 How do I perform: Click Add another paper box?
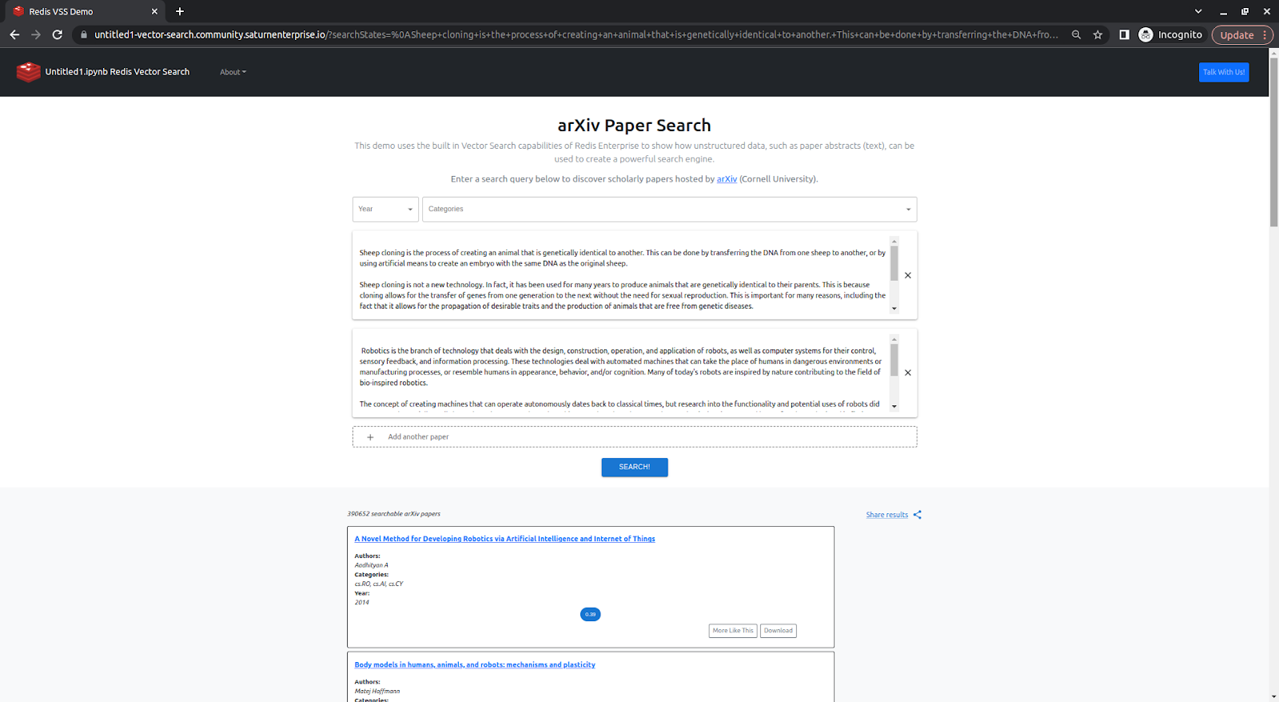pyautogui.click(x=635, y=437)
